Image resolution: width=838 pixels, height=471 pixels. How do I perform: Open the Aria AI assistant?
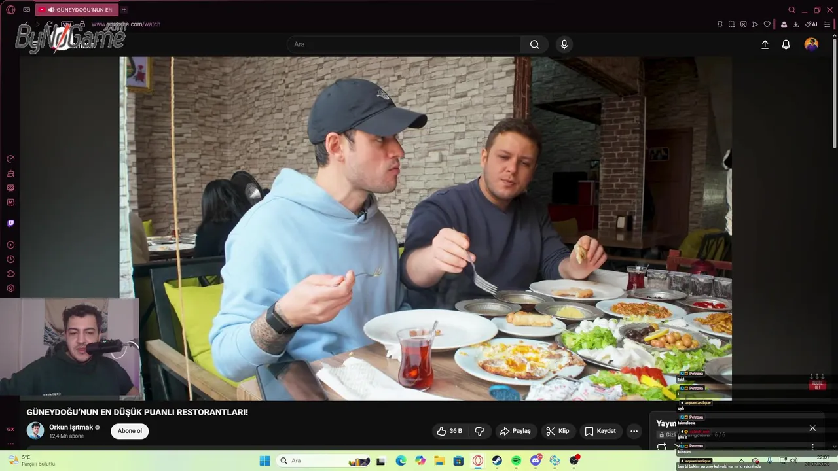coord(811,24)
